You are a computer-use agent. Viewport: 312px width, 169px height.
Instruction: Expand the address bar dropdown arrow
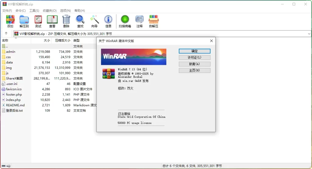309,34
